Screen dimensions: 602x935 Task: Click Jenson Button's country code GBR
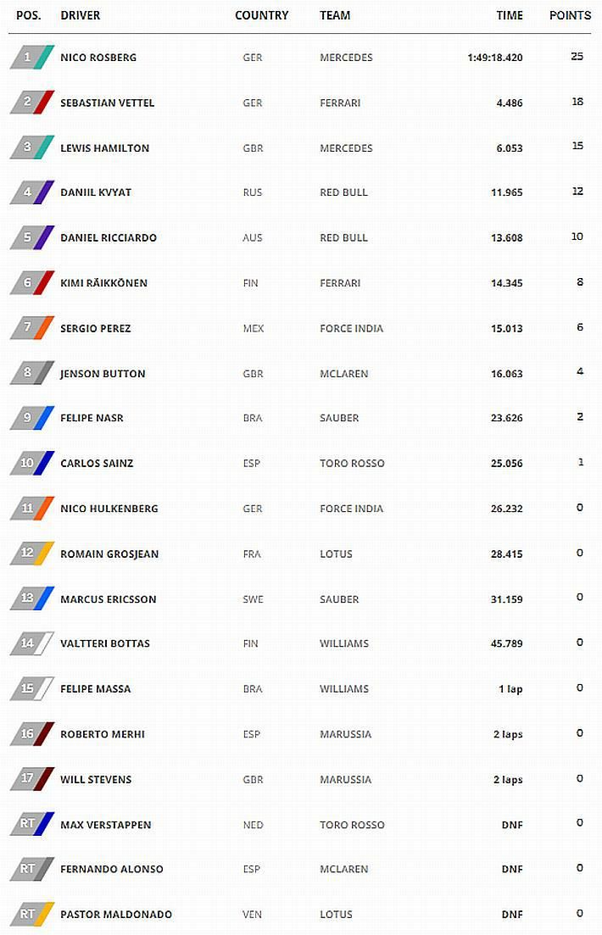[253, 373]
